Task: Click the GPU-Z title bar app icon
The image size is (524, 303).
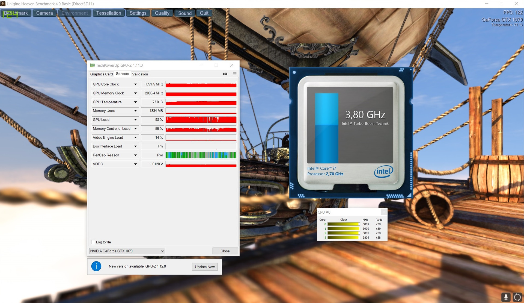Action: click(92, 65)
